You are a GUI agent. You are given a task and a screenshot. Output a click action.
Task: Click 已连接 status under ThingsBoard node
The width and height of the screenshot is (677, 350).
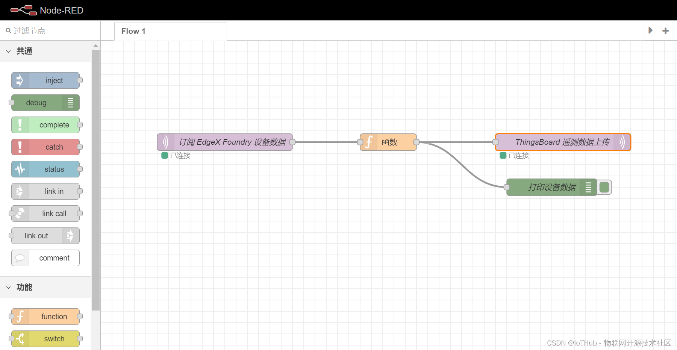point(514,156)
